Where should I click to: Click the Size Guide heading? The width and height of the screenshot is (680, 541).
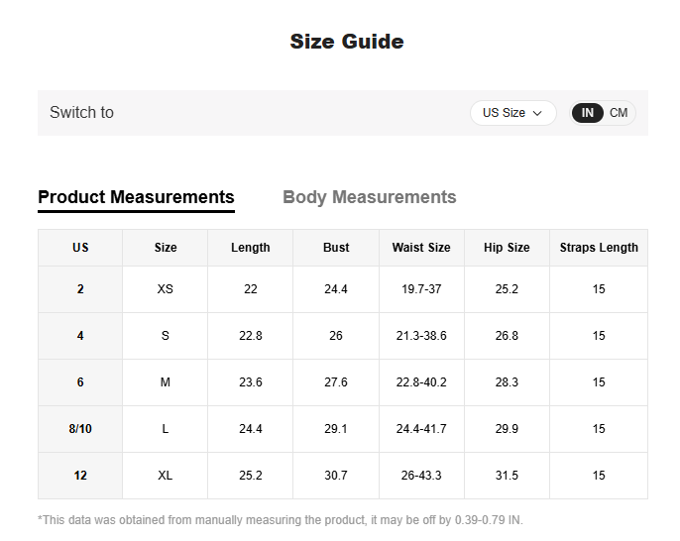pyautogui.click(x=346, y=42)
